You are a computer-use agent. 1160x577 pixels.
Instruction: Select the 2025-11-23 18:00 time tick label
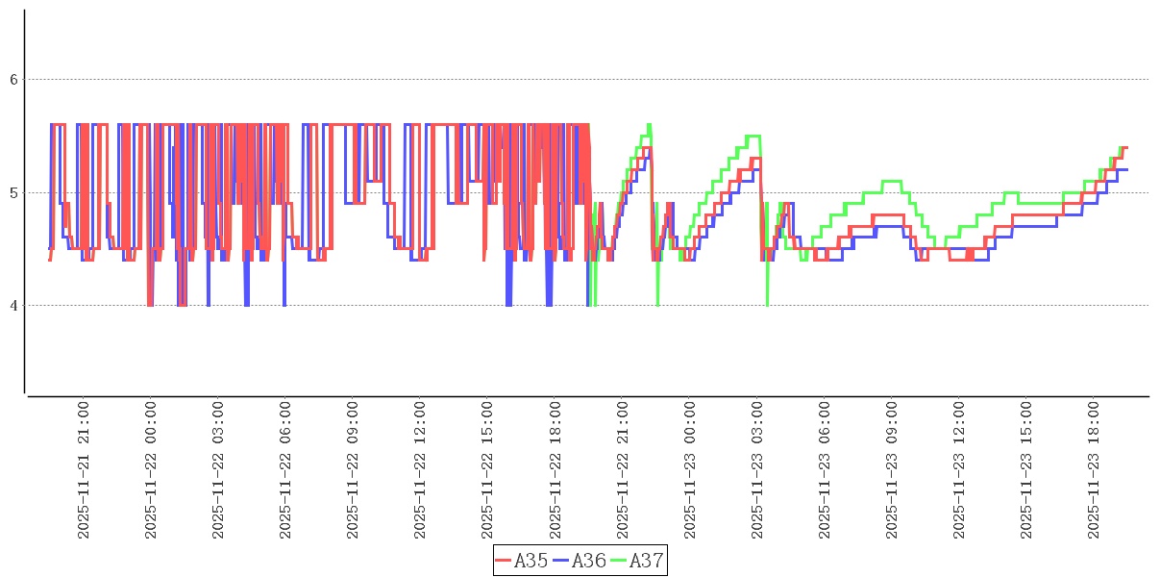click(1093, 470)
